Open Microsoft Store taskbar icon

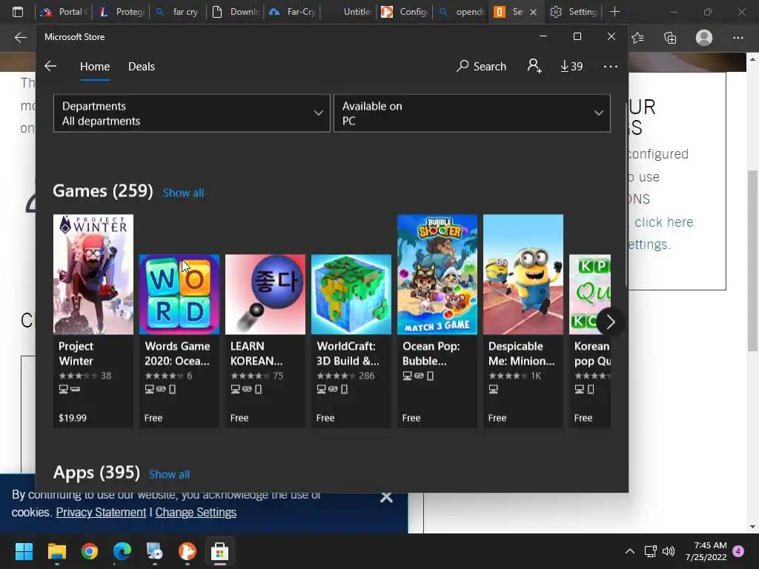pyautogui.click(x=219, y=551)
